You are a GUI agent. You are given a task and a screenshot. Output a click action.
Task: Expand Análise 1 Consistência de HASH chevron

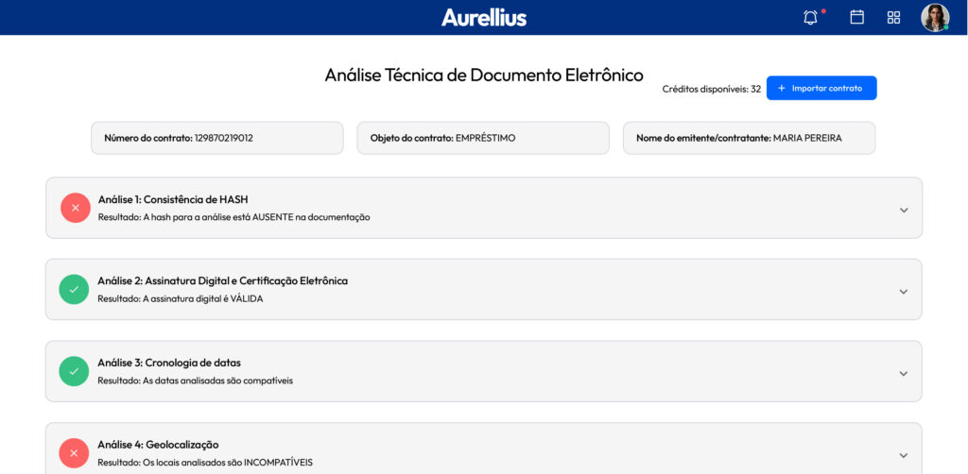coord(904,211)
